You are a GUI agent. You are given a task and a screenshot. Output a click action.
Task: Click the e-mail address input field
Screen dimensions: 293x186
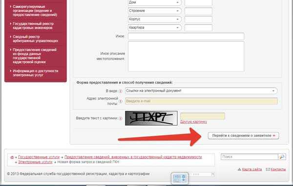click(x=201, y=101)
